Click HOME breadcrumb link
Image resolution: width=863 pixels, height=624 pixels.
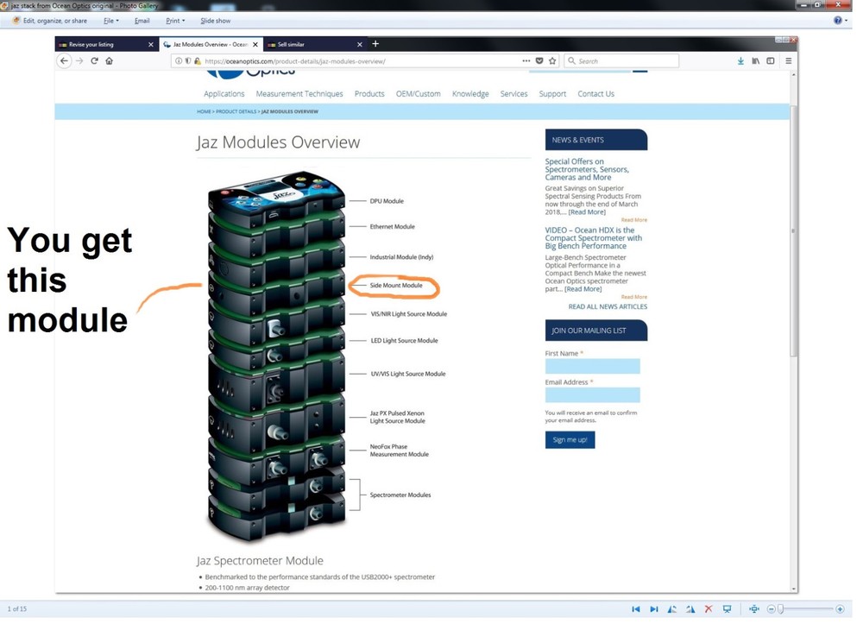click(205, 111)
